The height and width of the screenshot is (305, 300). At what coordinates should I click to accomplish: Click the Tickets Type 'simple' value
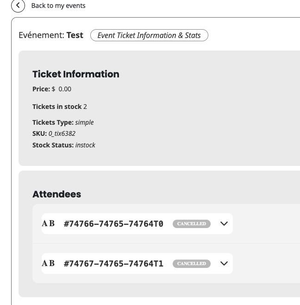tap(84, 122)
